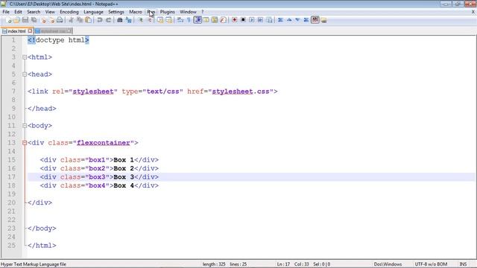Play back the recorded macro

click(252, 20)
